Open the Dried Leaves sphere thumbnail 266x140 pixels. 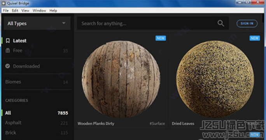pyautogui.click(x=215, y=79)
